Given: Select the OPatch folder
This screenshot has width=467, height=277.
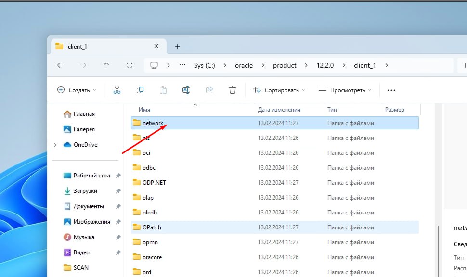Looking at the screenshot, I should 274,227.
